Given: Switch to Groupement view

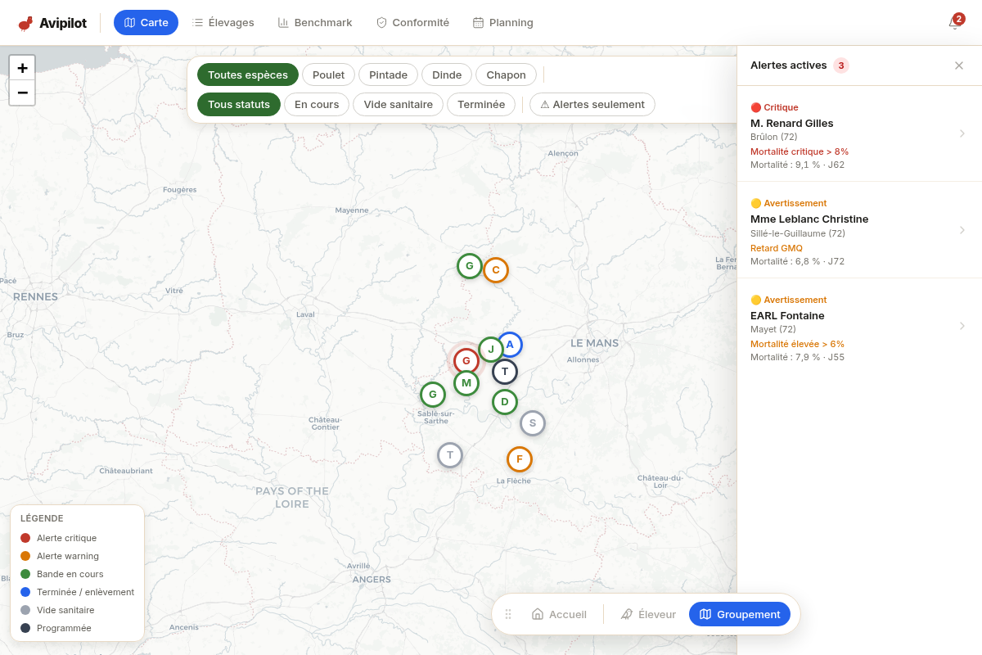Looking at the screenshot, I should [x=740, y=614].
